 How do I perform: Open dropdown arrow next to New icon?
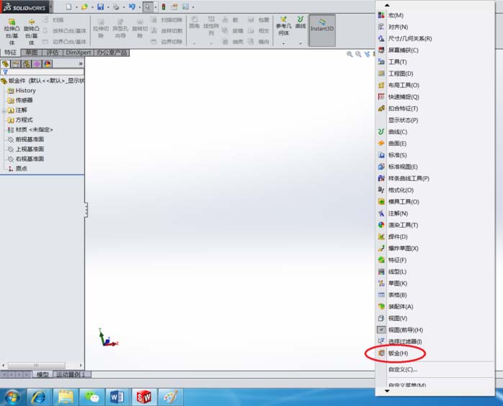(76, 7)
